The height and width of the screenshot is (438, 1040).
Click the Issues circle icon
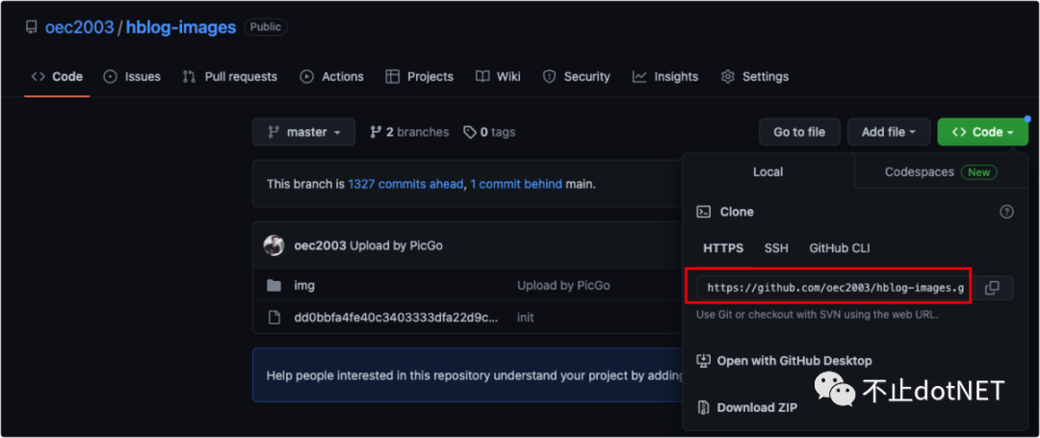(110, 77)
